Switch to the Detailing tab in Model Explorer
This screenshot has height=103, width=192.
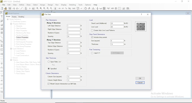21,17
